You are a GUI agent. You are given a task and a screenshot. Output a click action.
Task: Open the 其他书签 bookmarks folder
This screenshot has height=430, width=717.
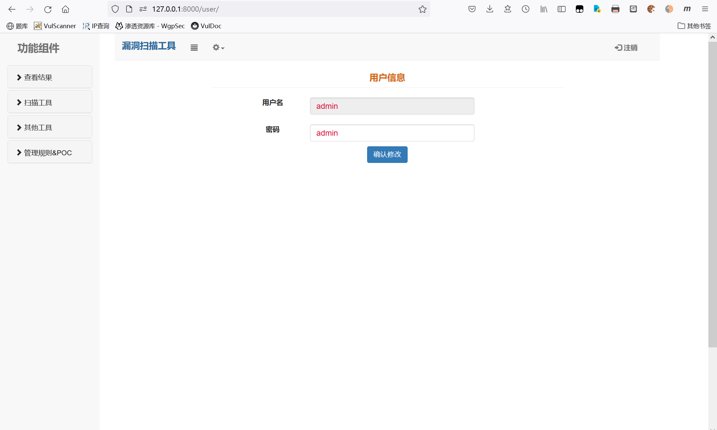pos(694,26)
